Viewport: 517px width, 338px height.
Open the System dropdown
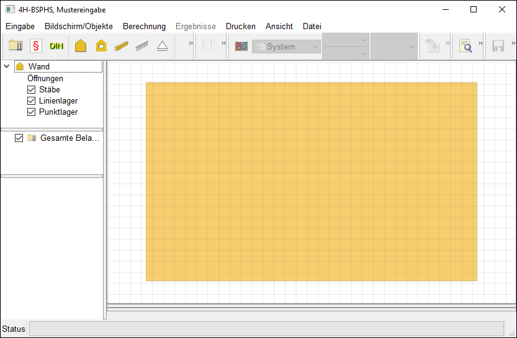pos(286,47)
